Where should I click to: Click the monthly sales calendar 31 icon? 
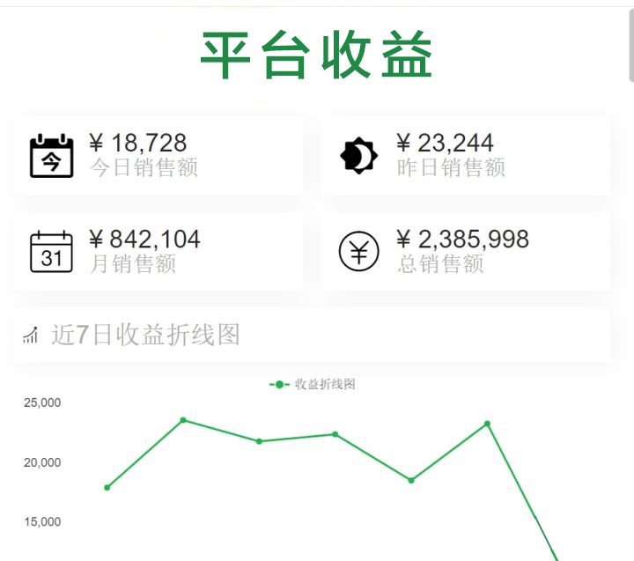click(51, 252)
